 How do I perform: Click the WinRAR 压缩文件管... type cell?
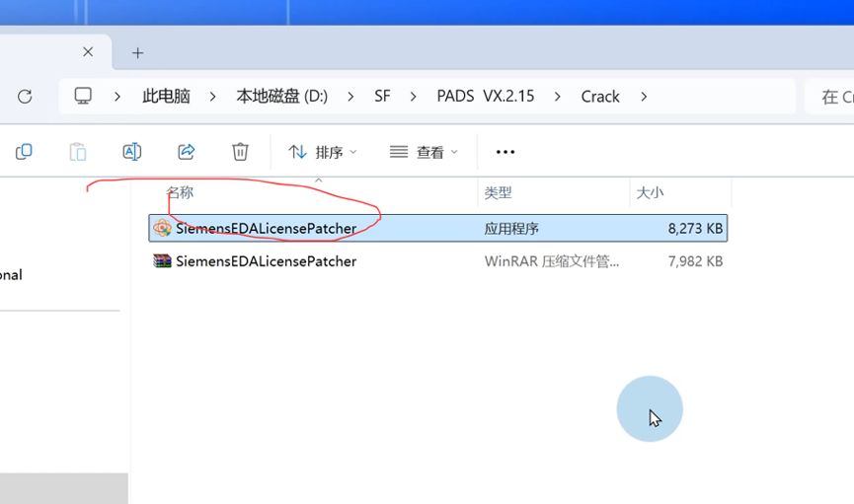(x=552, y=261)
